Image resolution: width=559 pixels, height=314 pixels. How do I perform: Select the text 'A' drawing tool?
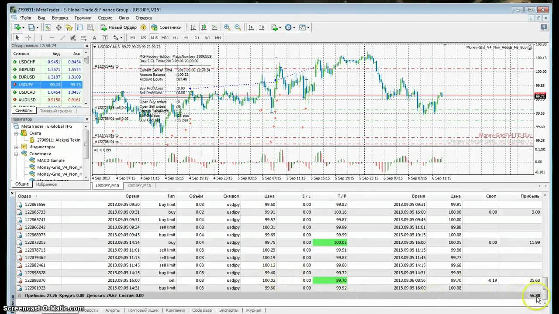[94, 38]
